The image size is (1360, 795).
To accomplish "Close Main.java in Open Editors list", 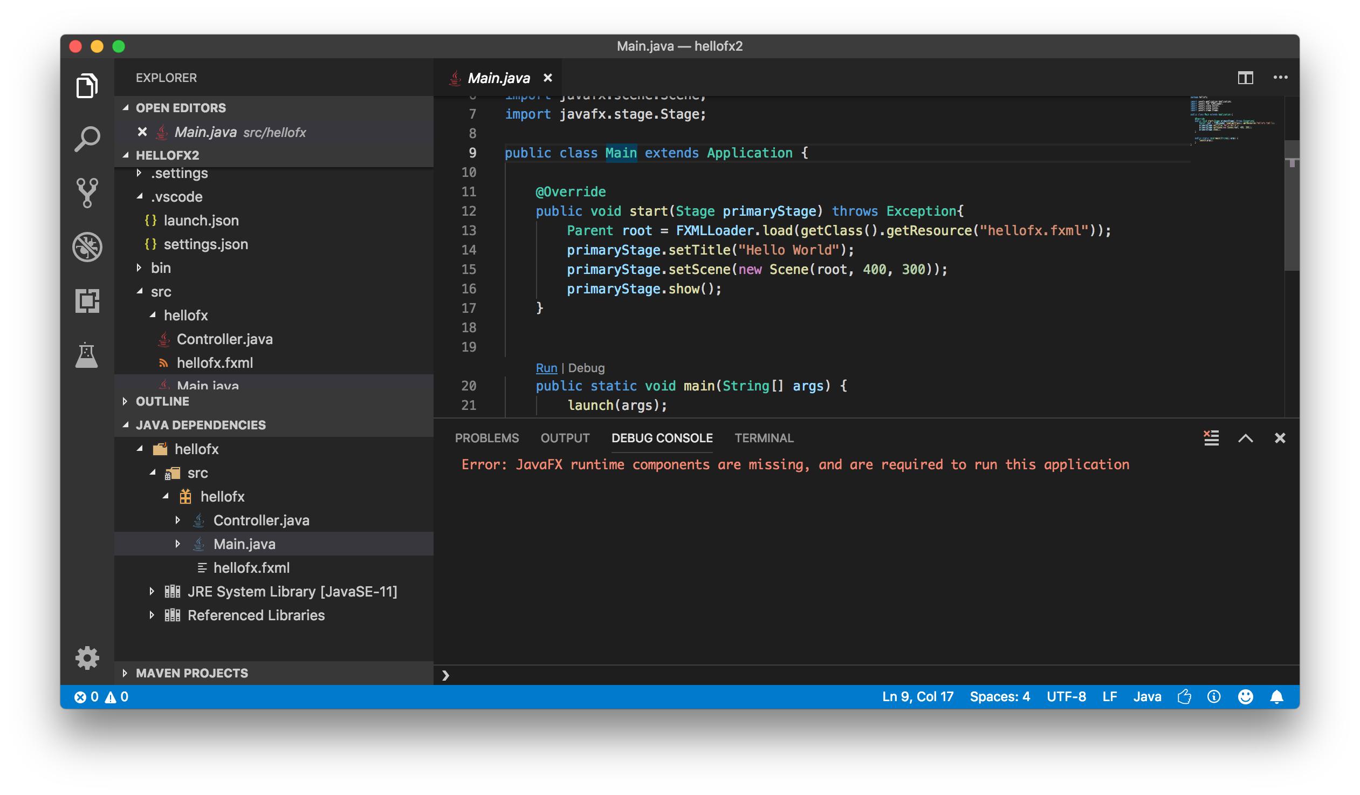I will (142, 132).
